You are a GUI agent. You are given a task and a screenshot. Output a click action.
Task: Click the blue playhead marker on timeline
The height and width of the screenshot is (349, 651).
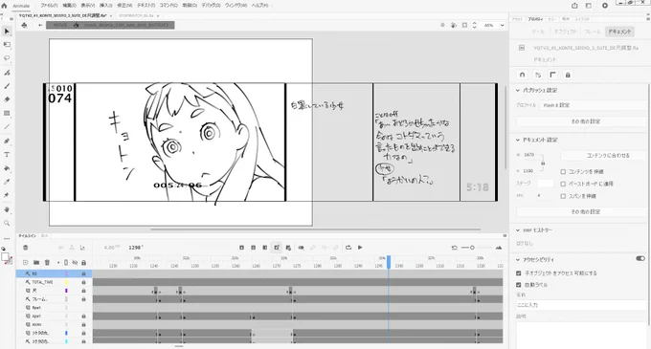(389, 262)
